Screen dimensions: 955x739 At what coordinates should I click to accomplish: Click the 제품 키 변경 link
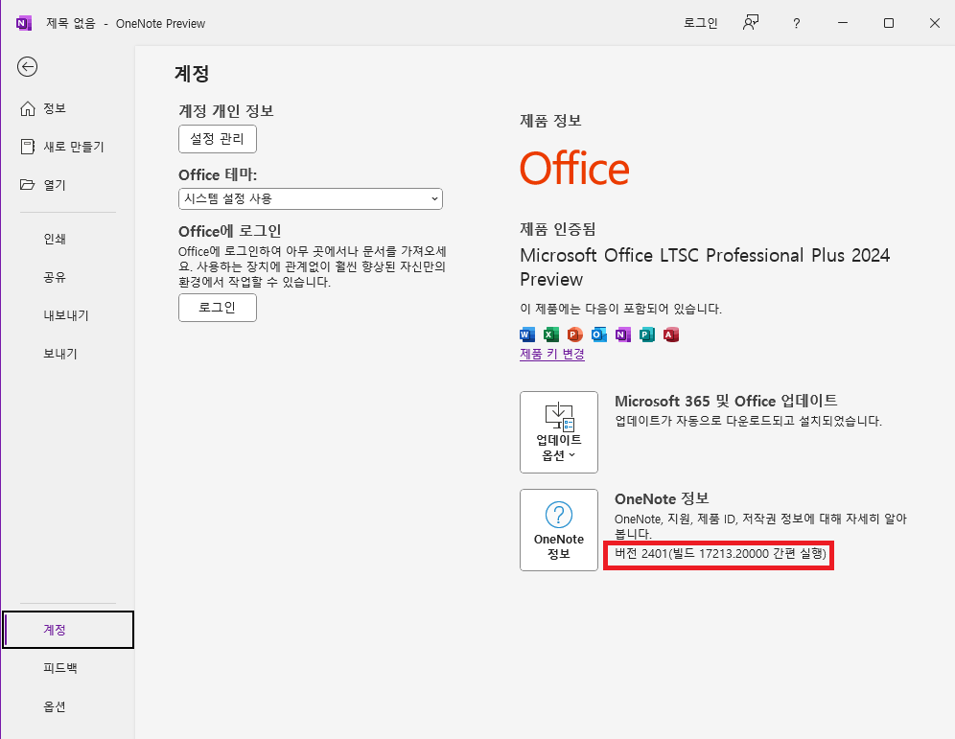[551, 354]
